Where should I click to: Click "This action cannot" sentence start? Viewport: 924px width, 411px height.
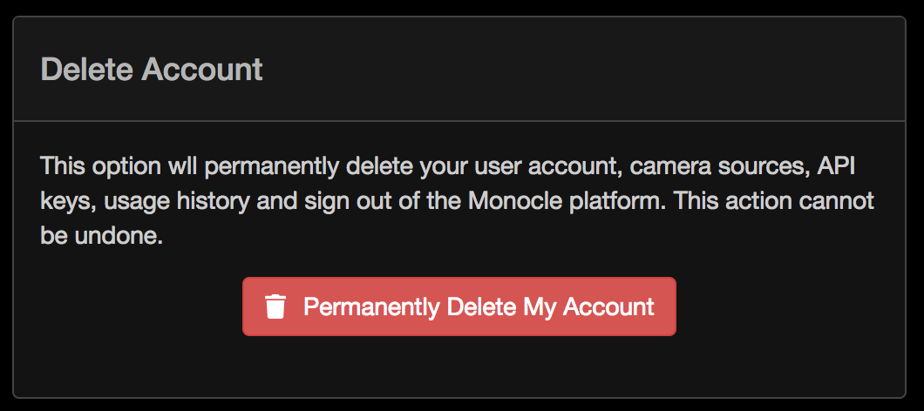click(774, 201)
